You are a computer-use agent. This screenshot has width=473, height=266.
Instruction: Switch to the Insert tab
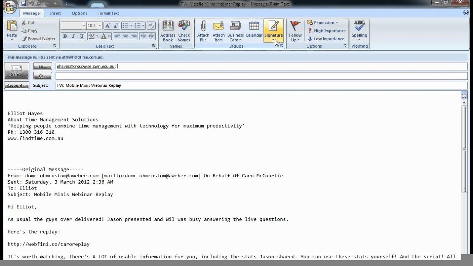point(55,13)
